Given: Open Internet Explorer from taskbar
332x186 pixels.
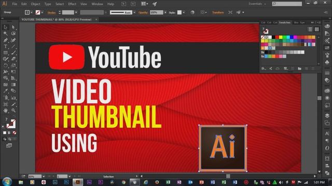Looking at the screenshot, I should point(146,182).
